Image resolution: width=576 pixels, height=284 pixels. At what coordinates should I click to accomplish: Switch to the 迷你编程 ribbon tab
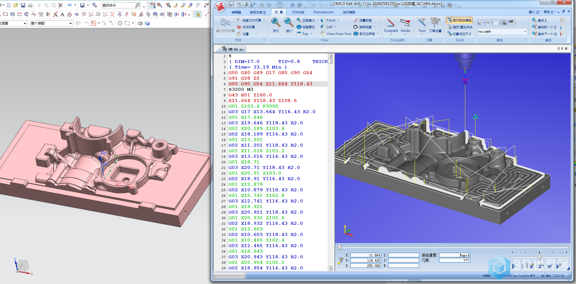349,12
